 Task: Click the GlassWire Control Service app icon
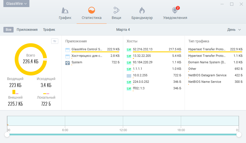click(x=68, y=50)
